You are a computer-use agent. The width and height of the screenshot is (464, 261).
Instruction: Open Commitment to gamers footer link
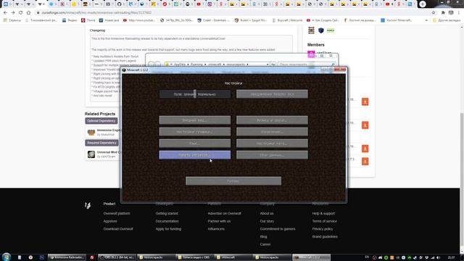[x=278, y=229]
